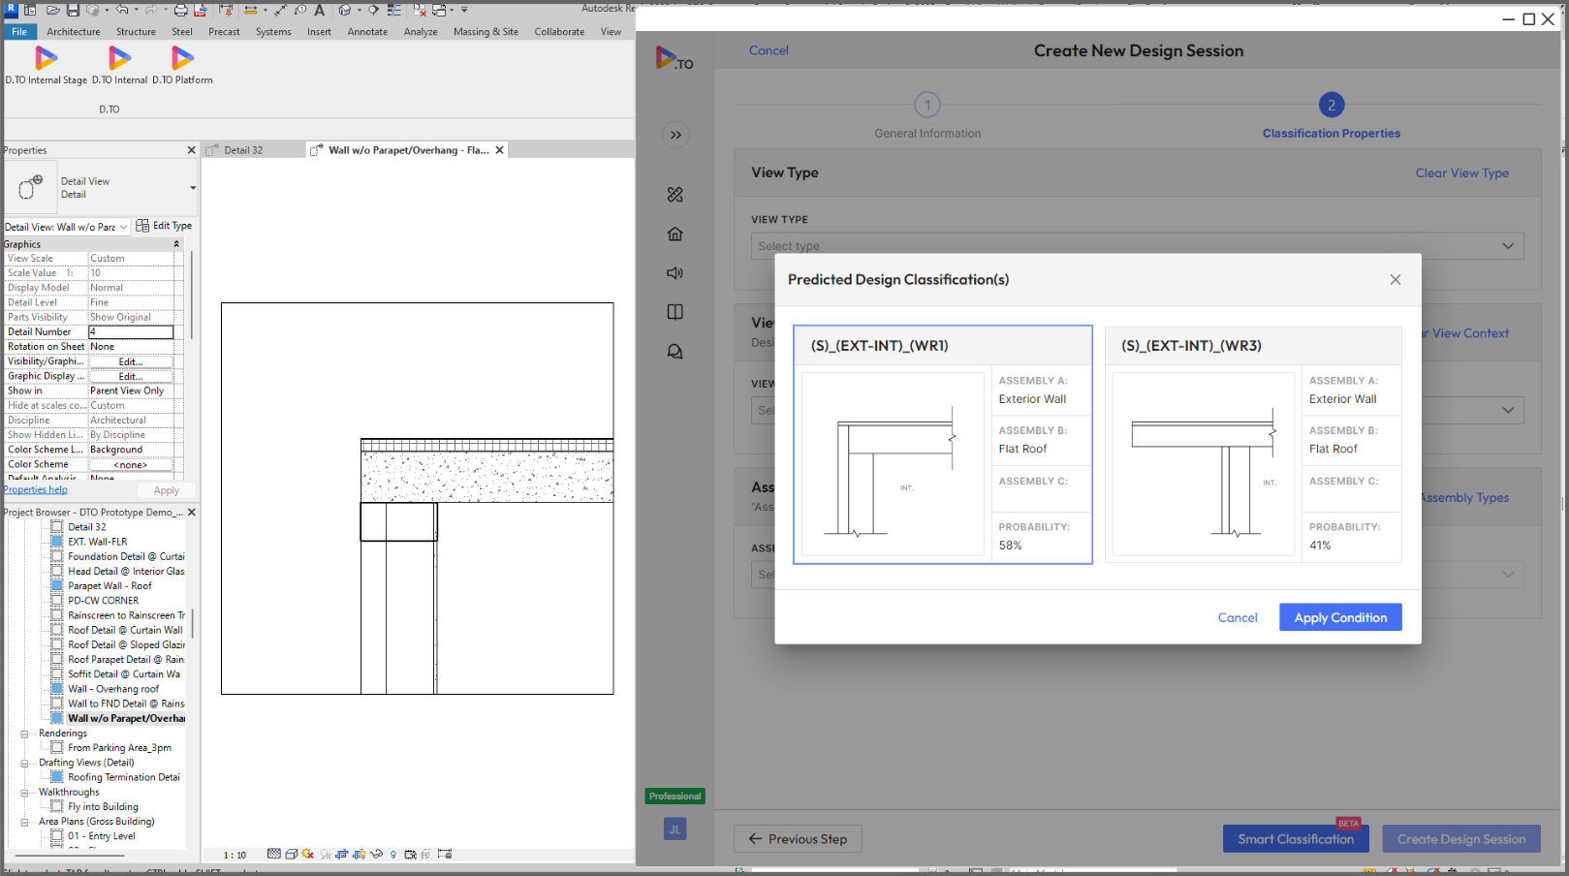Viewport: 1569px width, 876px height.
Task: Select the (S)_(EXT-INT)_(WR3) classification card
Action: point(1252,444)
